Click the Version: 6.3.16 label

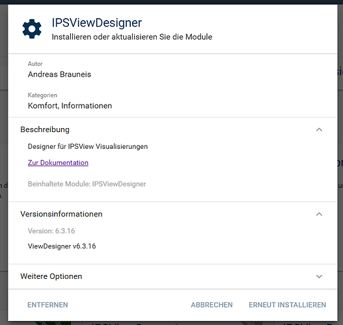tap(51, 231)
